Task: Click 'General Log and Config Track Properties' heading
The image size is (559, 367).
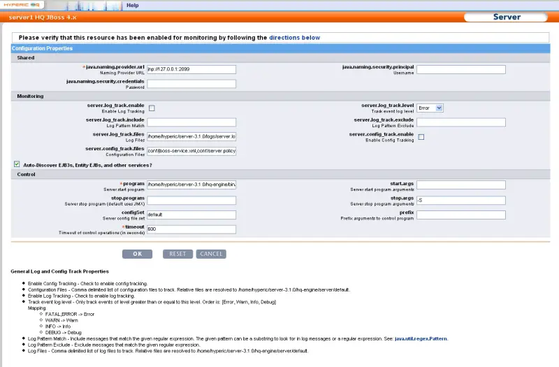Action: pyautogui.click(x=59, y=271)
